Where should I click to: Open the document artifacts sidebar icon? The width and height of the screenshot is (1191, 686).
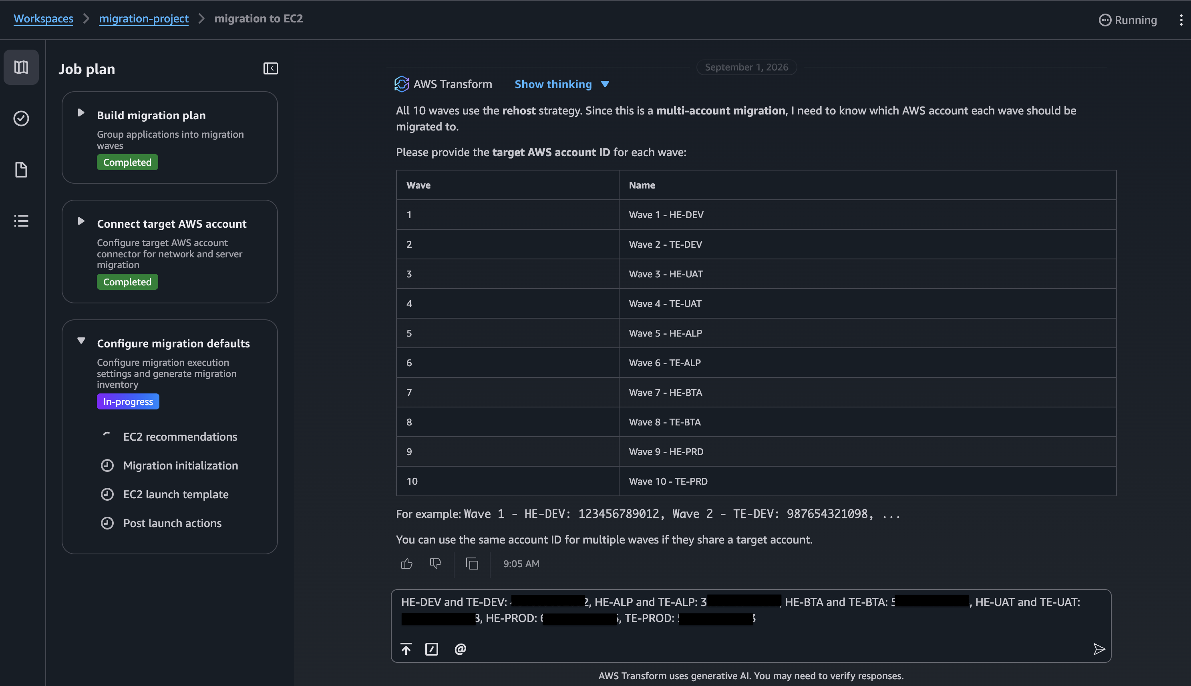pyautogui.click(x=21, y=170)
